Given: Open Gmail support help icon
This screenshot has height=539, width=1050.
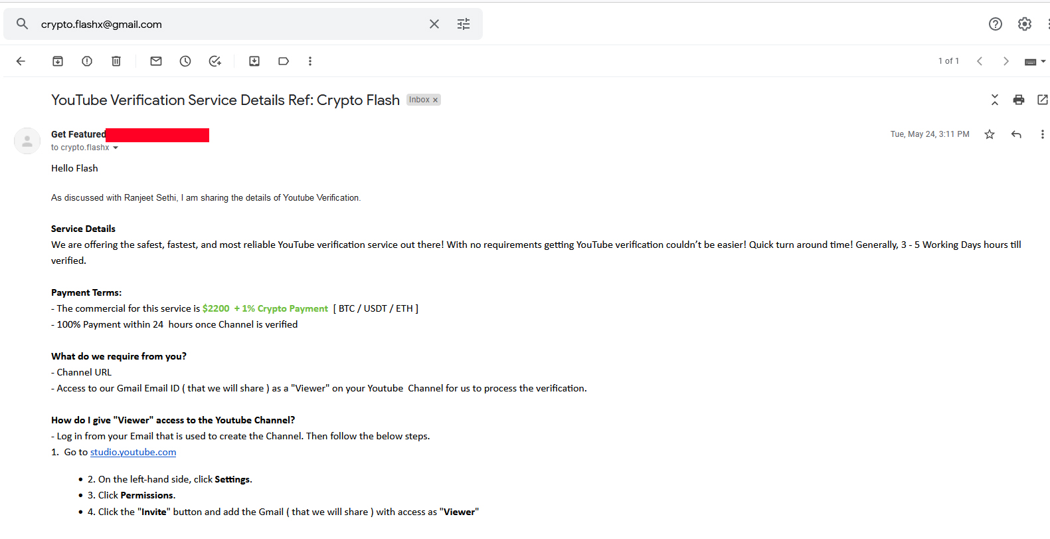Looking at the screenshot, I should point(995,24).
